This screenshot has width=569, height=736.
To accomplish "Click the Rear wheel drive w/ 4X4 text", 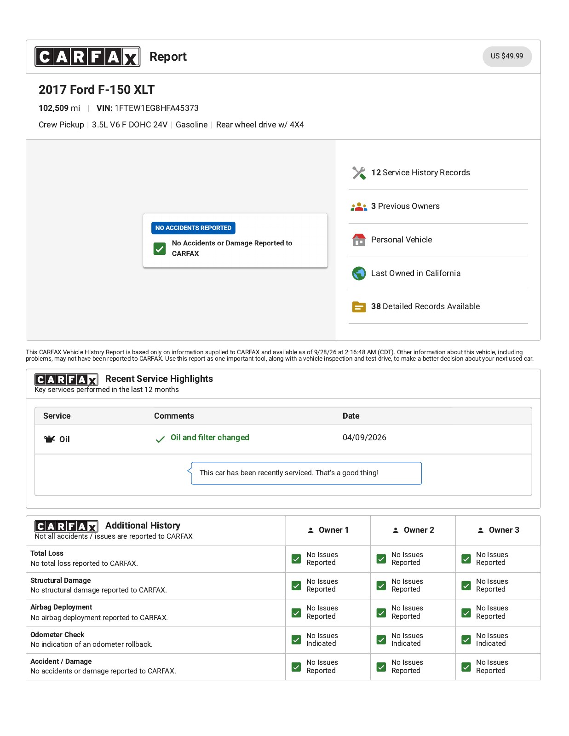I will click(260, 125).
